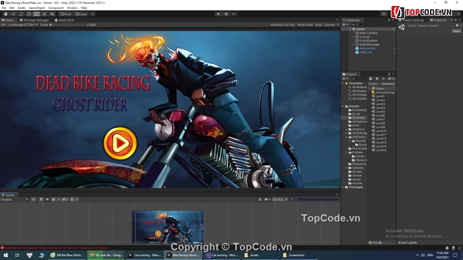This screenshot has width=463, height=260.
Task: Open the Shaded draw mode dropdown
Action: point(14,200)
